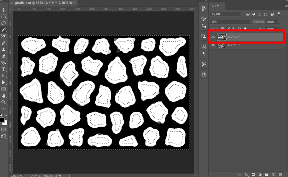The height and width of the screenshot is (177, 288).
Task: Select the Type tool in the toolbar
Action: tap(4, 69)
